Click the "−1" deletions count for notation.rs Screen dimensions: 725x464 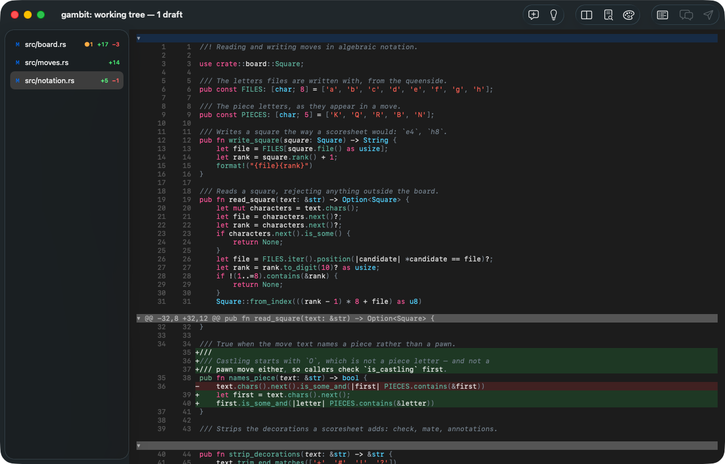coord(116,80)
